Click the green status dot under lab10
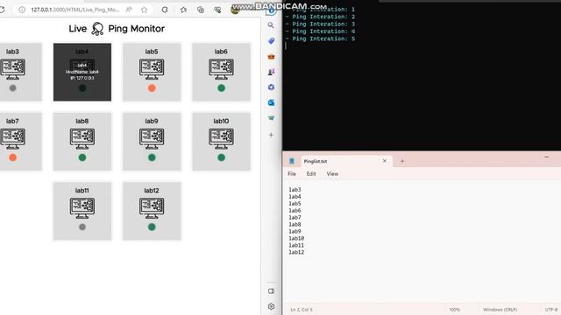This screenshot has height=315, width=561. [221, 157]
